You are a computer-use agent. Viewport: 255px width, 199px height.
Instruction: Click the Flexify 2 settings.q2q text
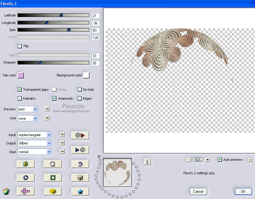point(199,173)
